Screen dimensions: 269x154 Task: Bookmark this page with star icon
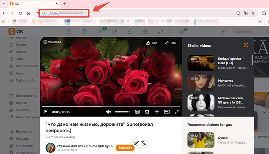[x=253, y=13]
